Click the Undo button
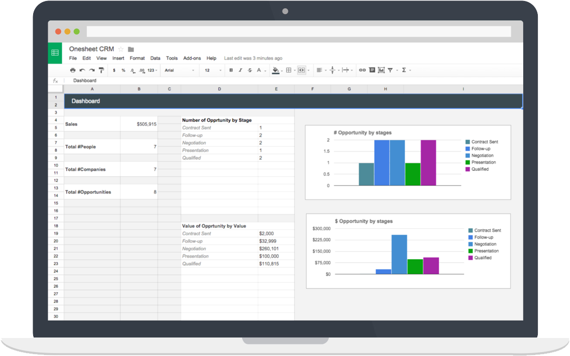 (82, 70)
